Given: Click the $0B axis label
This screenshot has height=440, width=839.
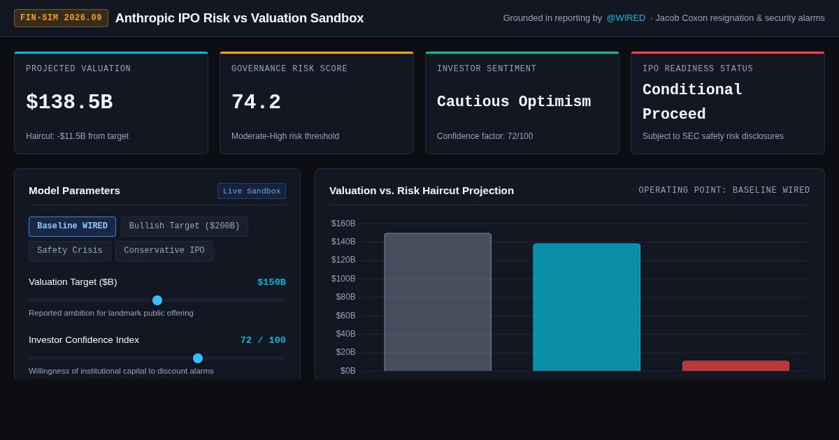Looking at the screenshot, I should [x=347, y=371].
